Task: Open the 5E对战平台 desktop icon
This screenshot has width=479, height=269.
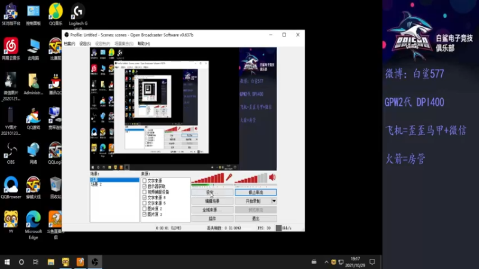Action: [x=11, y=14]
